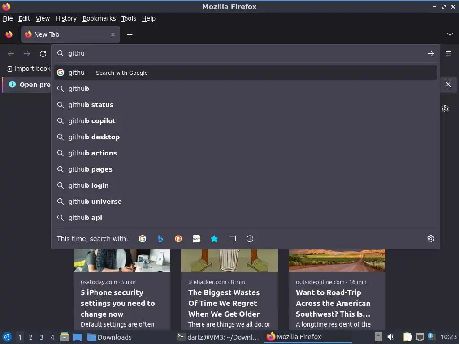Search this time with Bing icon
This screenshot has width=459, height=344.
tap(160, 239)
